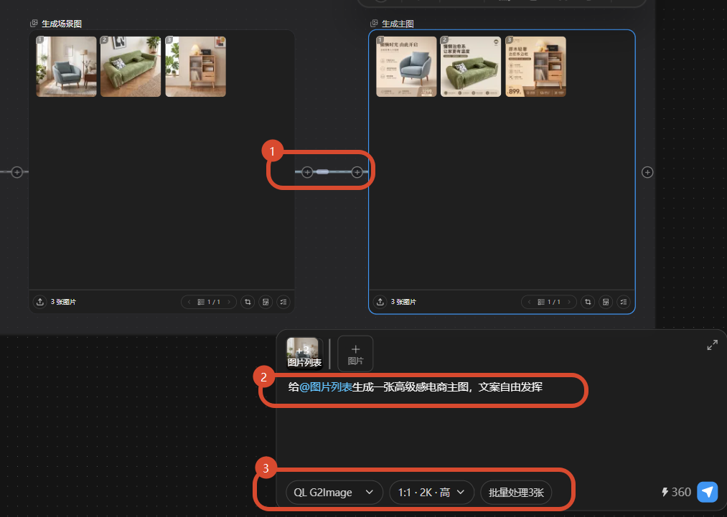This screenshot has height=517, width=727.
Task: Expand the prompt editor with the arrows icon
Action: point(712,345)
